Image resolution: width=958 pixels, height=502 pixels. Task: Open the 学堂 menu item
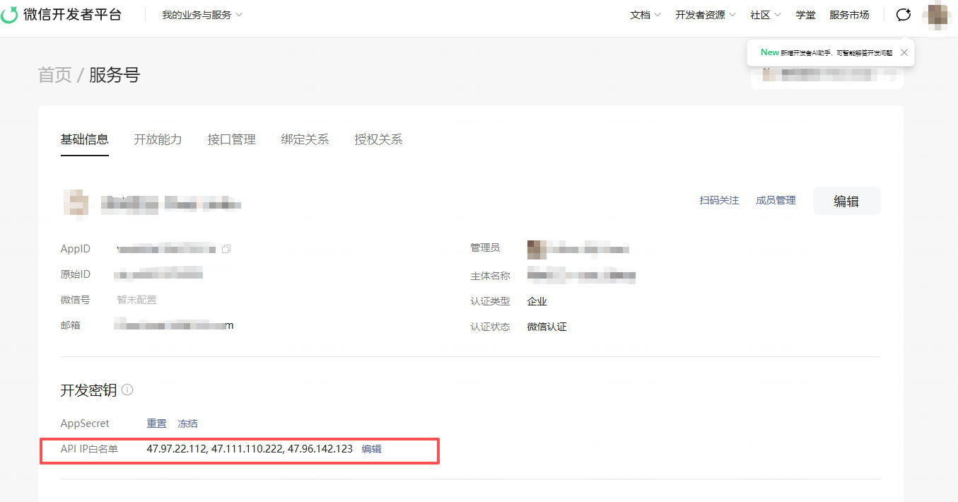(805, 15)
